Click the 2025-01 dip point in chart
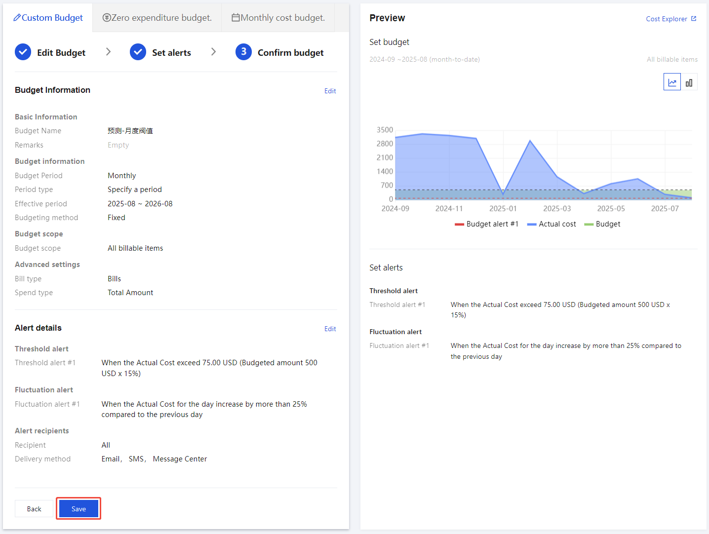 tap(503, 194)
